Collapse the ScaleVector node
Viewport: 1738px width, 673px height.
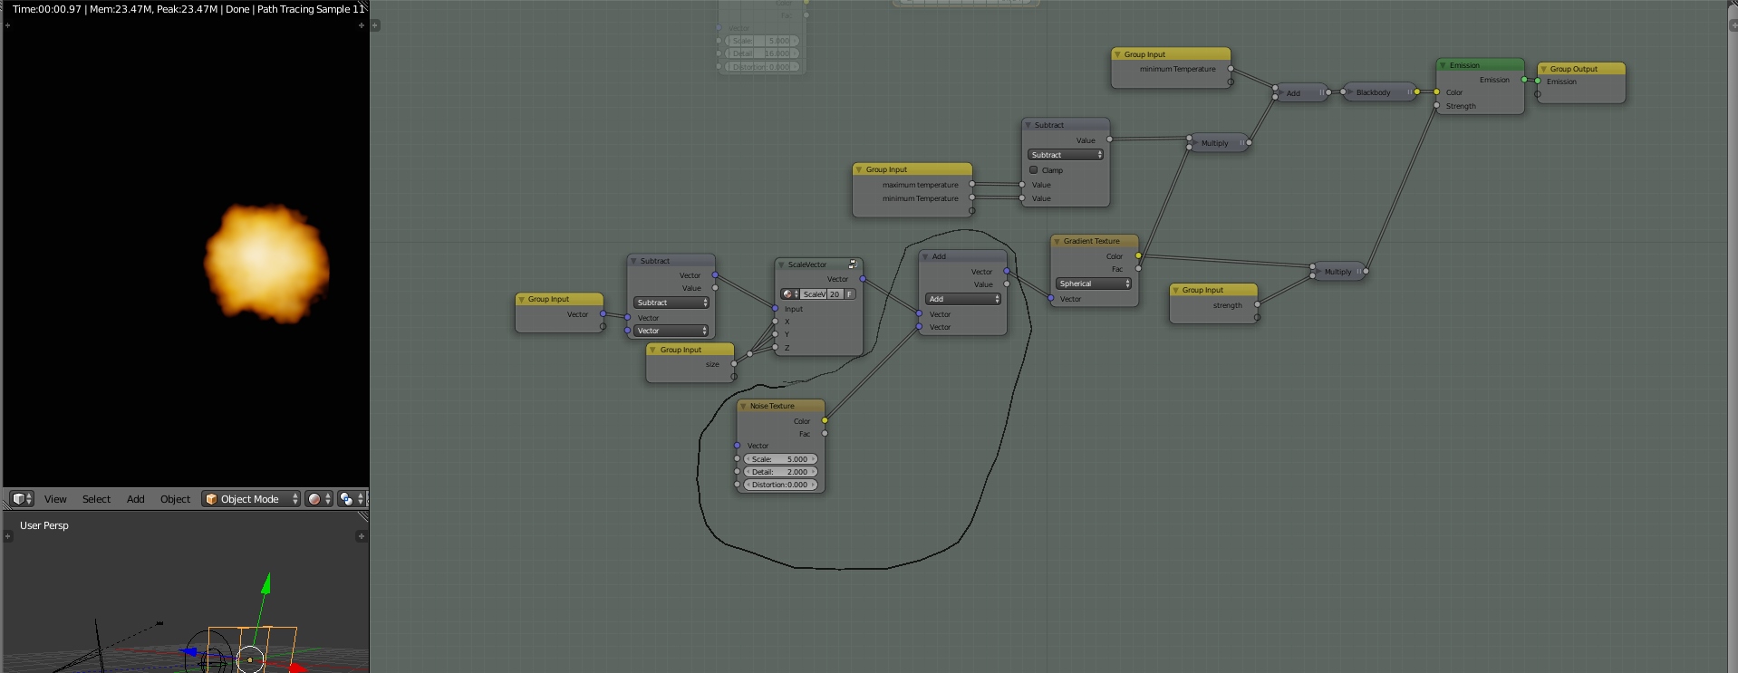[781, 264]
